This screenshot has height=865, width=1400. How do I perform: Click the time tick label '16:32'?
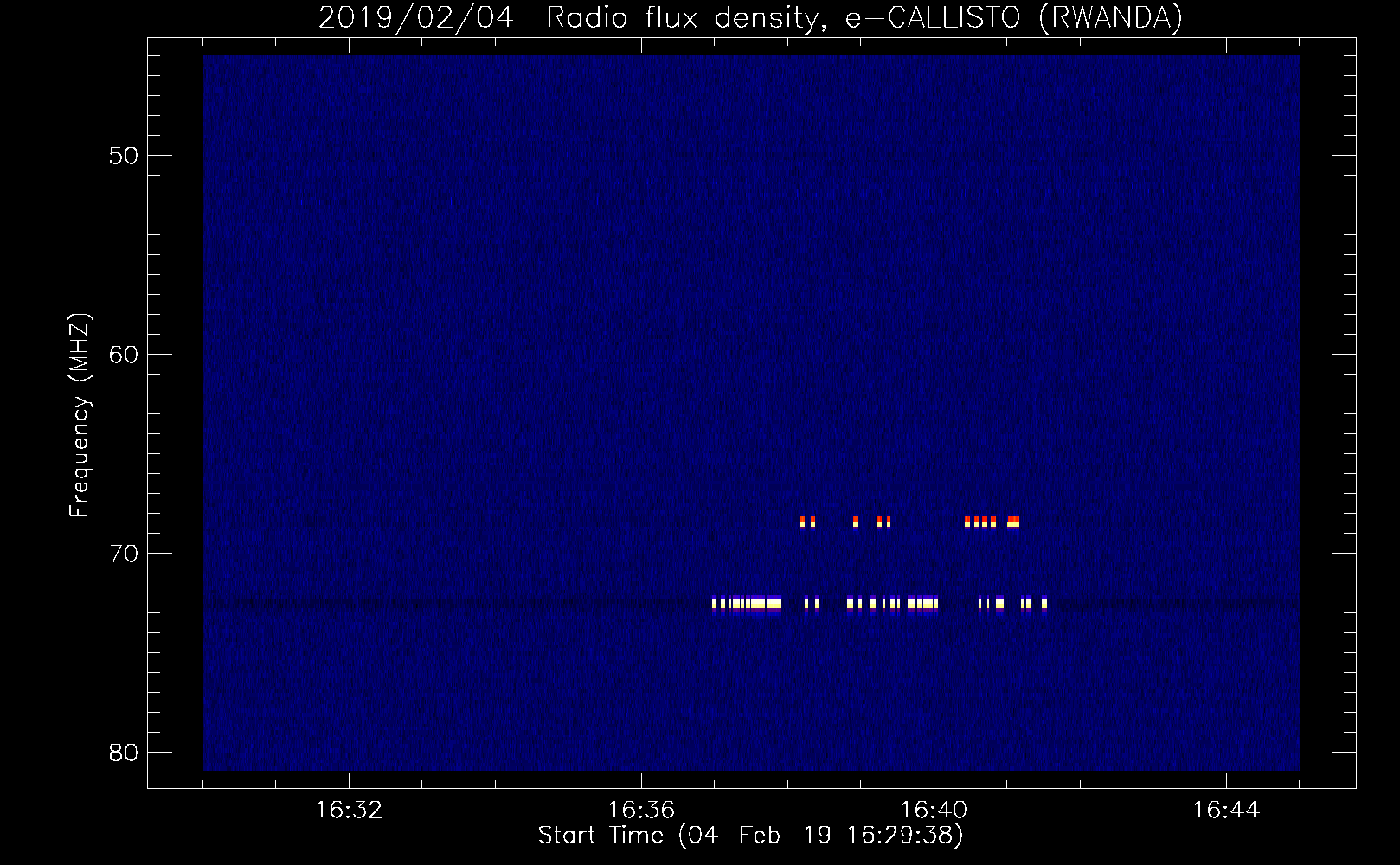pyautogui.click(x=349, y=811)
